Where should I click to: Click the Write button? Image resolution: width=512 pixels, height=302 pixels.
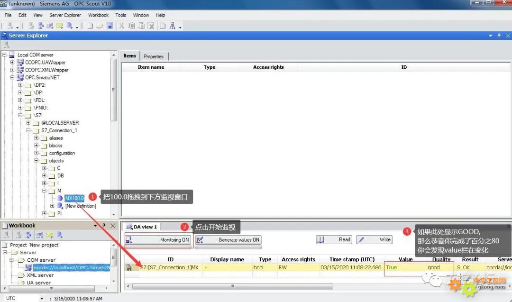tap(374, 239)
